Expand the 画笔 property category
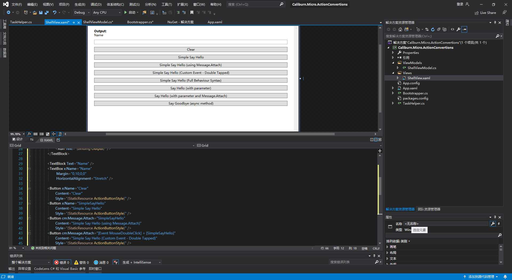 [x=387, y=247]
